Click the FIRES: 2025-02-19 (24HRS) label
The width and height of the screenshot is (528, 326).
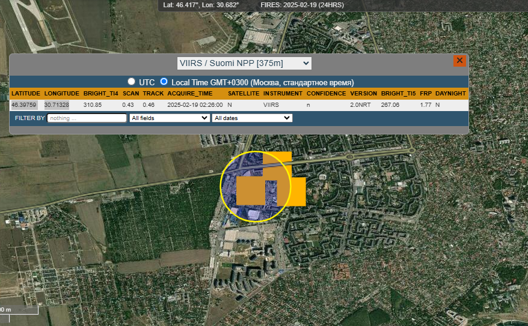coord(302,5)
